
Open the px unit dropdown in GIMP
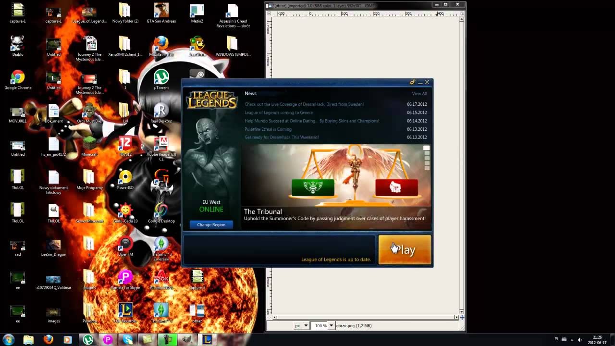pos(301,325)
